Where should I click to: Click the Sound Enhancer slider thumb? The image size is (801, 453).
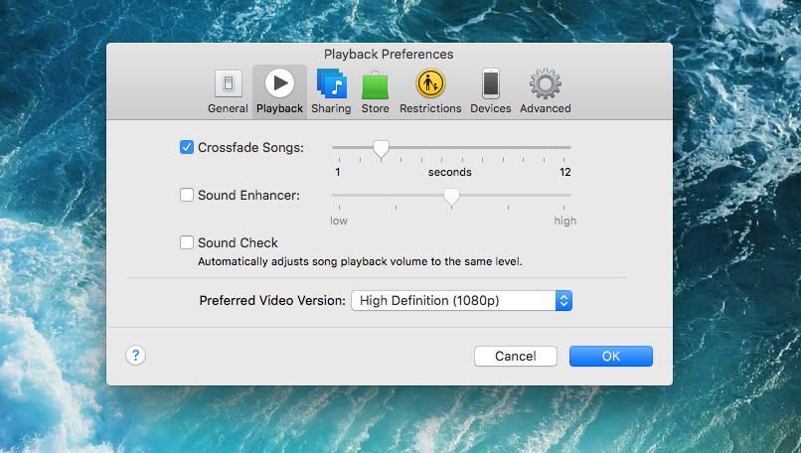coord(451,196)
